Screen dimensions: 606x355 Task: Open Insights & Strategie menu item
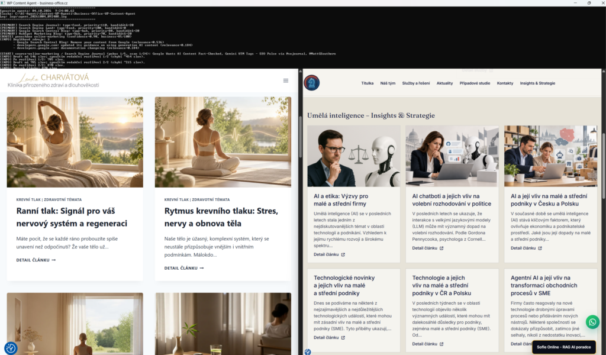537,83
